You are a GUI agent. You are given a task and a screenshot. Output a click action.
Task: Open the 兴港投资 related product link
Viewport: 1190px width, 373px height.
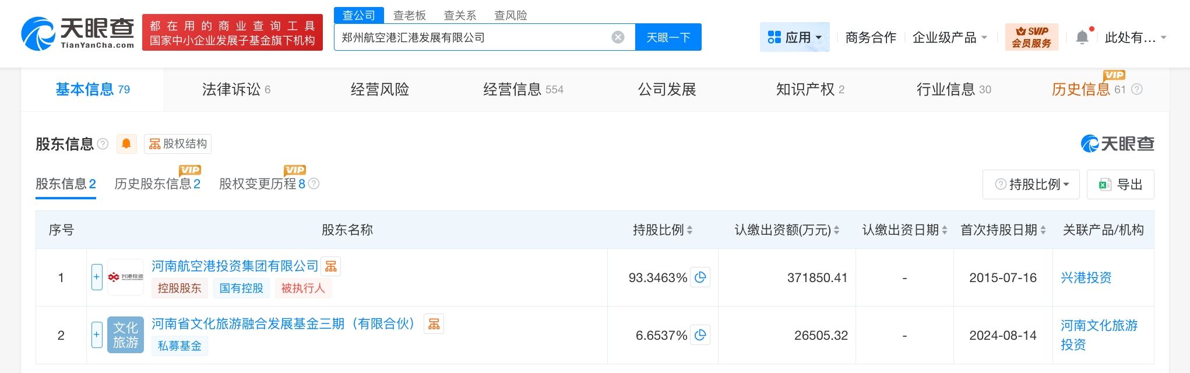coord(1086,277)
